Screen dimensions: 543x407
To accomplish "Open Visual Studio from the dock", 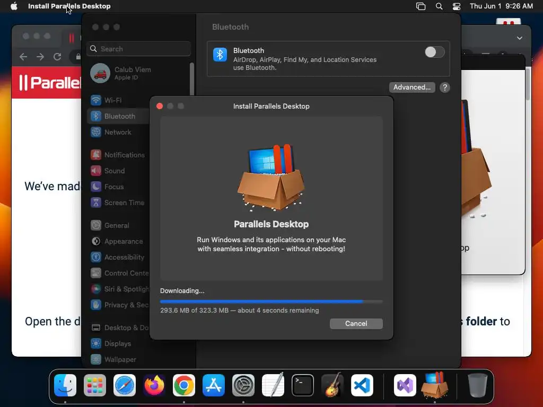I will coord(405,385).
